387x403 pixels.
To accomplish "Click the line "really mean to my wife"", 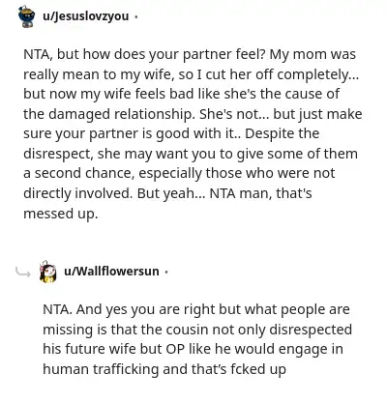I will point(191,74).
